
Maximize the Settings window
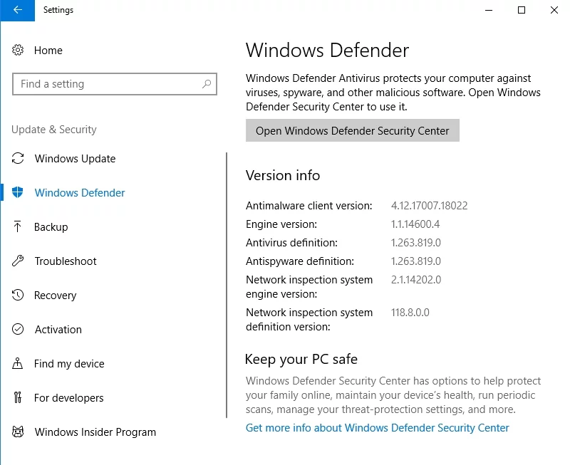point(522,10)
